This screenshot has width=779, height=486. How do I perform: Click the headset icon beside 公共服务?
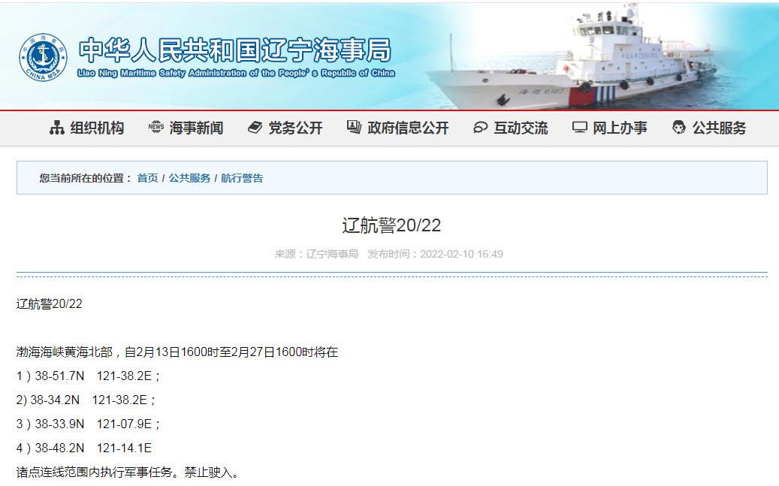678,128
